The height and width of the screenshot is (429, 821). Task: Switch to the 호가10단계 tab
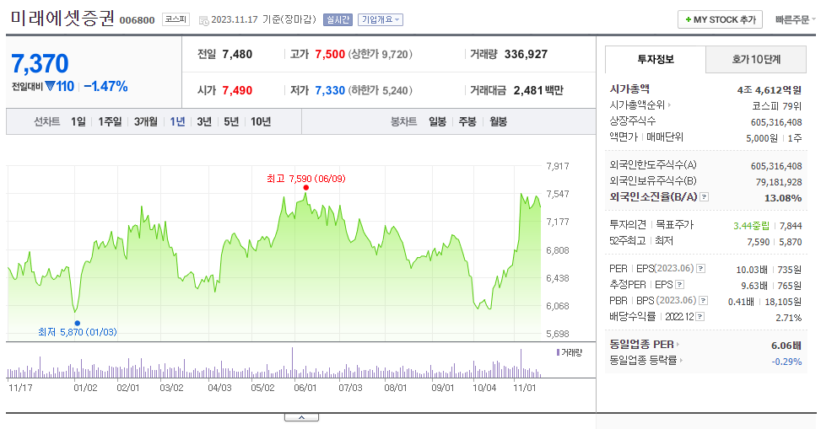tap(756, 59)
